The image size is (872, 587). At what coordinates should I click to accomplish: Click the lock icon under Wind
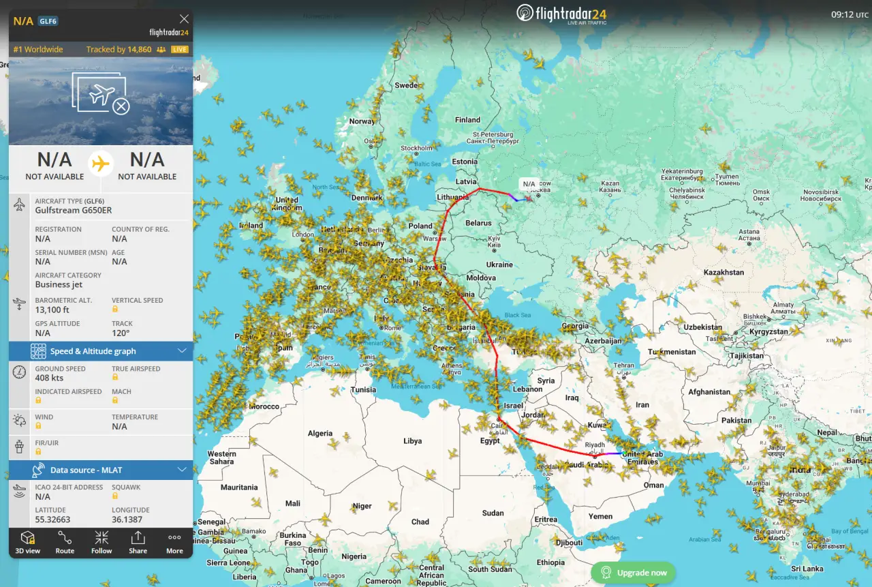pos(38,425)
